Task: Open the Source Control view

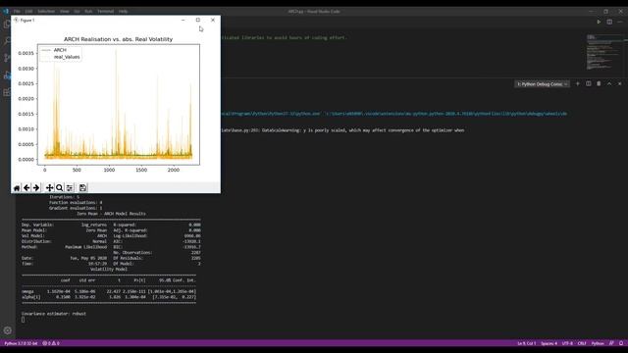Action: [7, 58]
